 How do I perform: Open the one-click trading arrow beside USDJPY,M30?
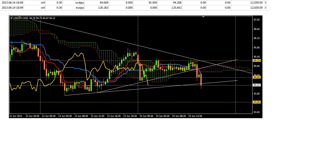11,18
